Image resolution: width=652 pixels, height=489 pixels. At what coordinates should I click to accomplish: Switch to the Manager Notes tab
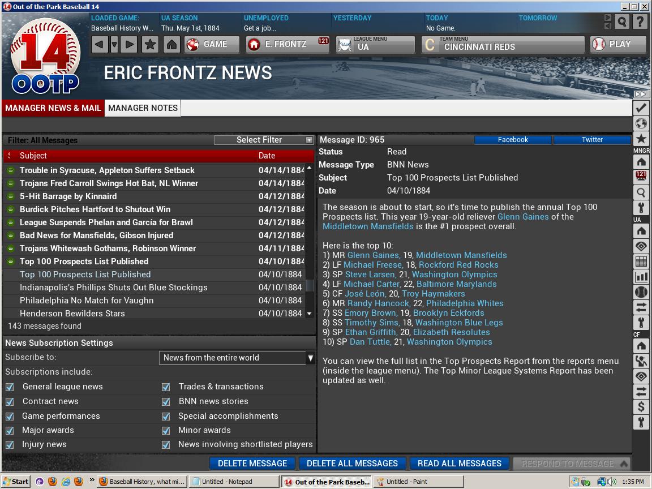pyautogui.click(x=142, y=108)
